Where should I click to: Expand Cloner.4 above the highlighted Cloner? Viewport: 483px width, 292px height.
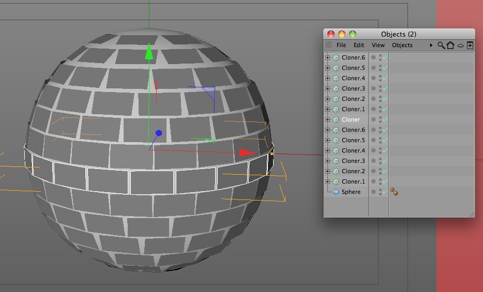click(x=327, y=78)
